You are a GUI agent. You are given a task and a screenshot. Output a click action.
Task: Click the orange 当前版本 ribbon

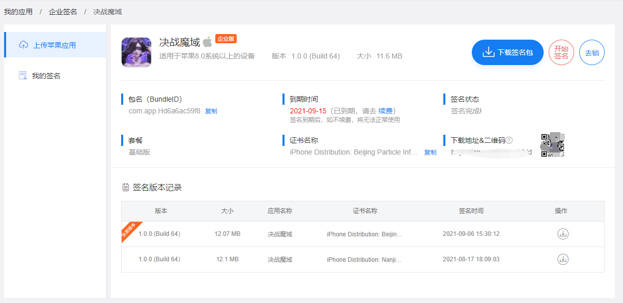click(130, 230)
